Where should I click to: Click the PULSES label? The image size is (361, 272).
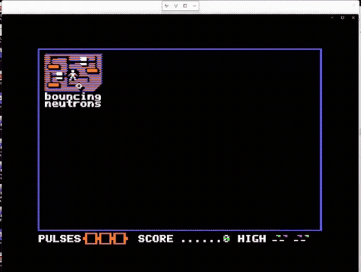(x=59, y=239)
